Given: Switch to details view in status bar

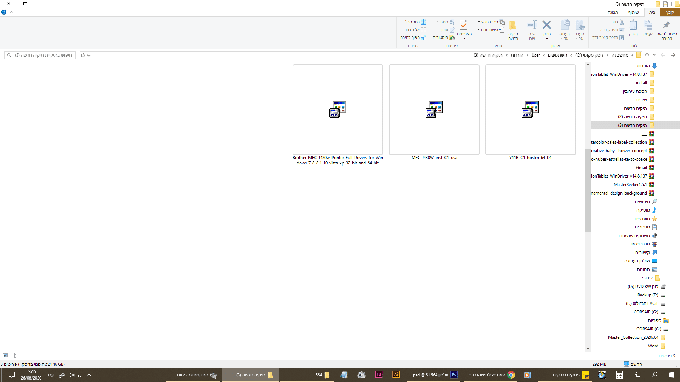Looking at the screenshot, I should pyautogui.click(x=13, y=355).
